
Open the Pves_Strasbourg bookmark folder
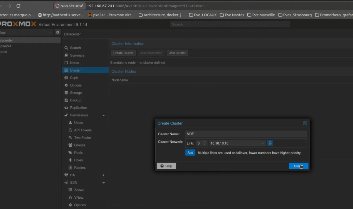tap(295, 15)
